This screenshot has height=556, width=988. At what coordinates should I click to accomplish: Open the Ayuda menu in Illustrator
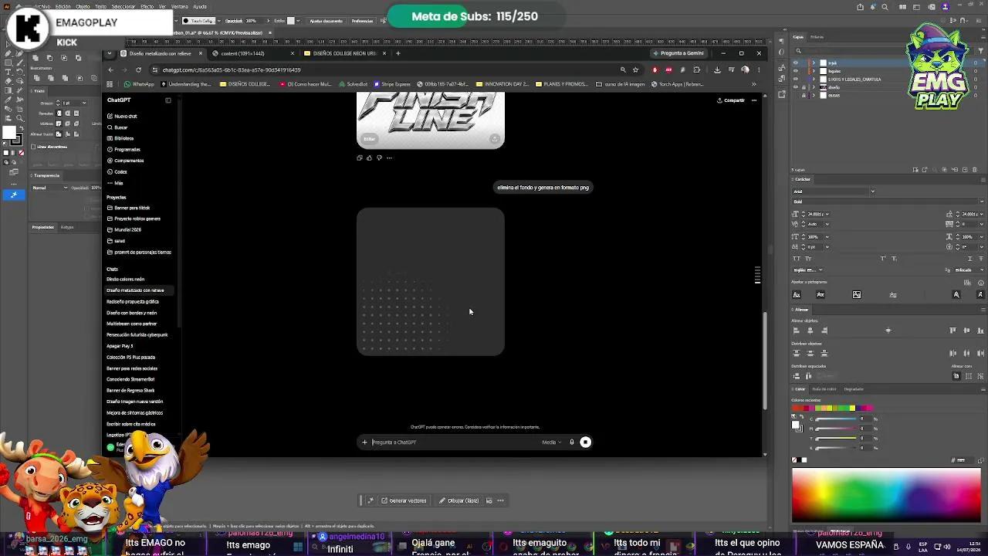(x=199, y=6)
